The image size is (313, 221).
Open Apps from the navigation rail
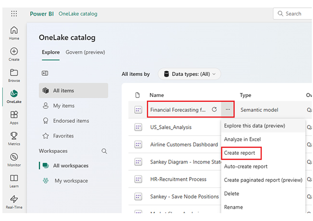(14, 118)
